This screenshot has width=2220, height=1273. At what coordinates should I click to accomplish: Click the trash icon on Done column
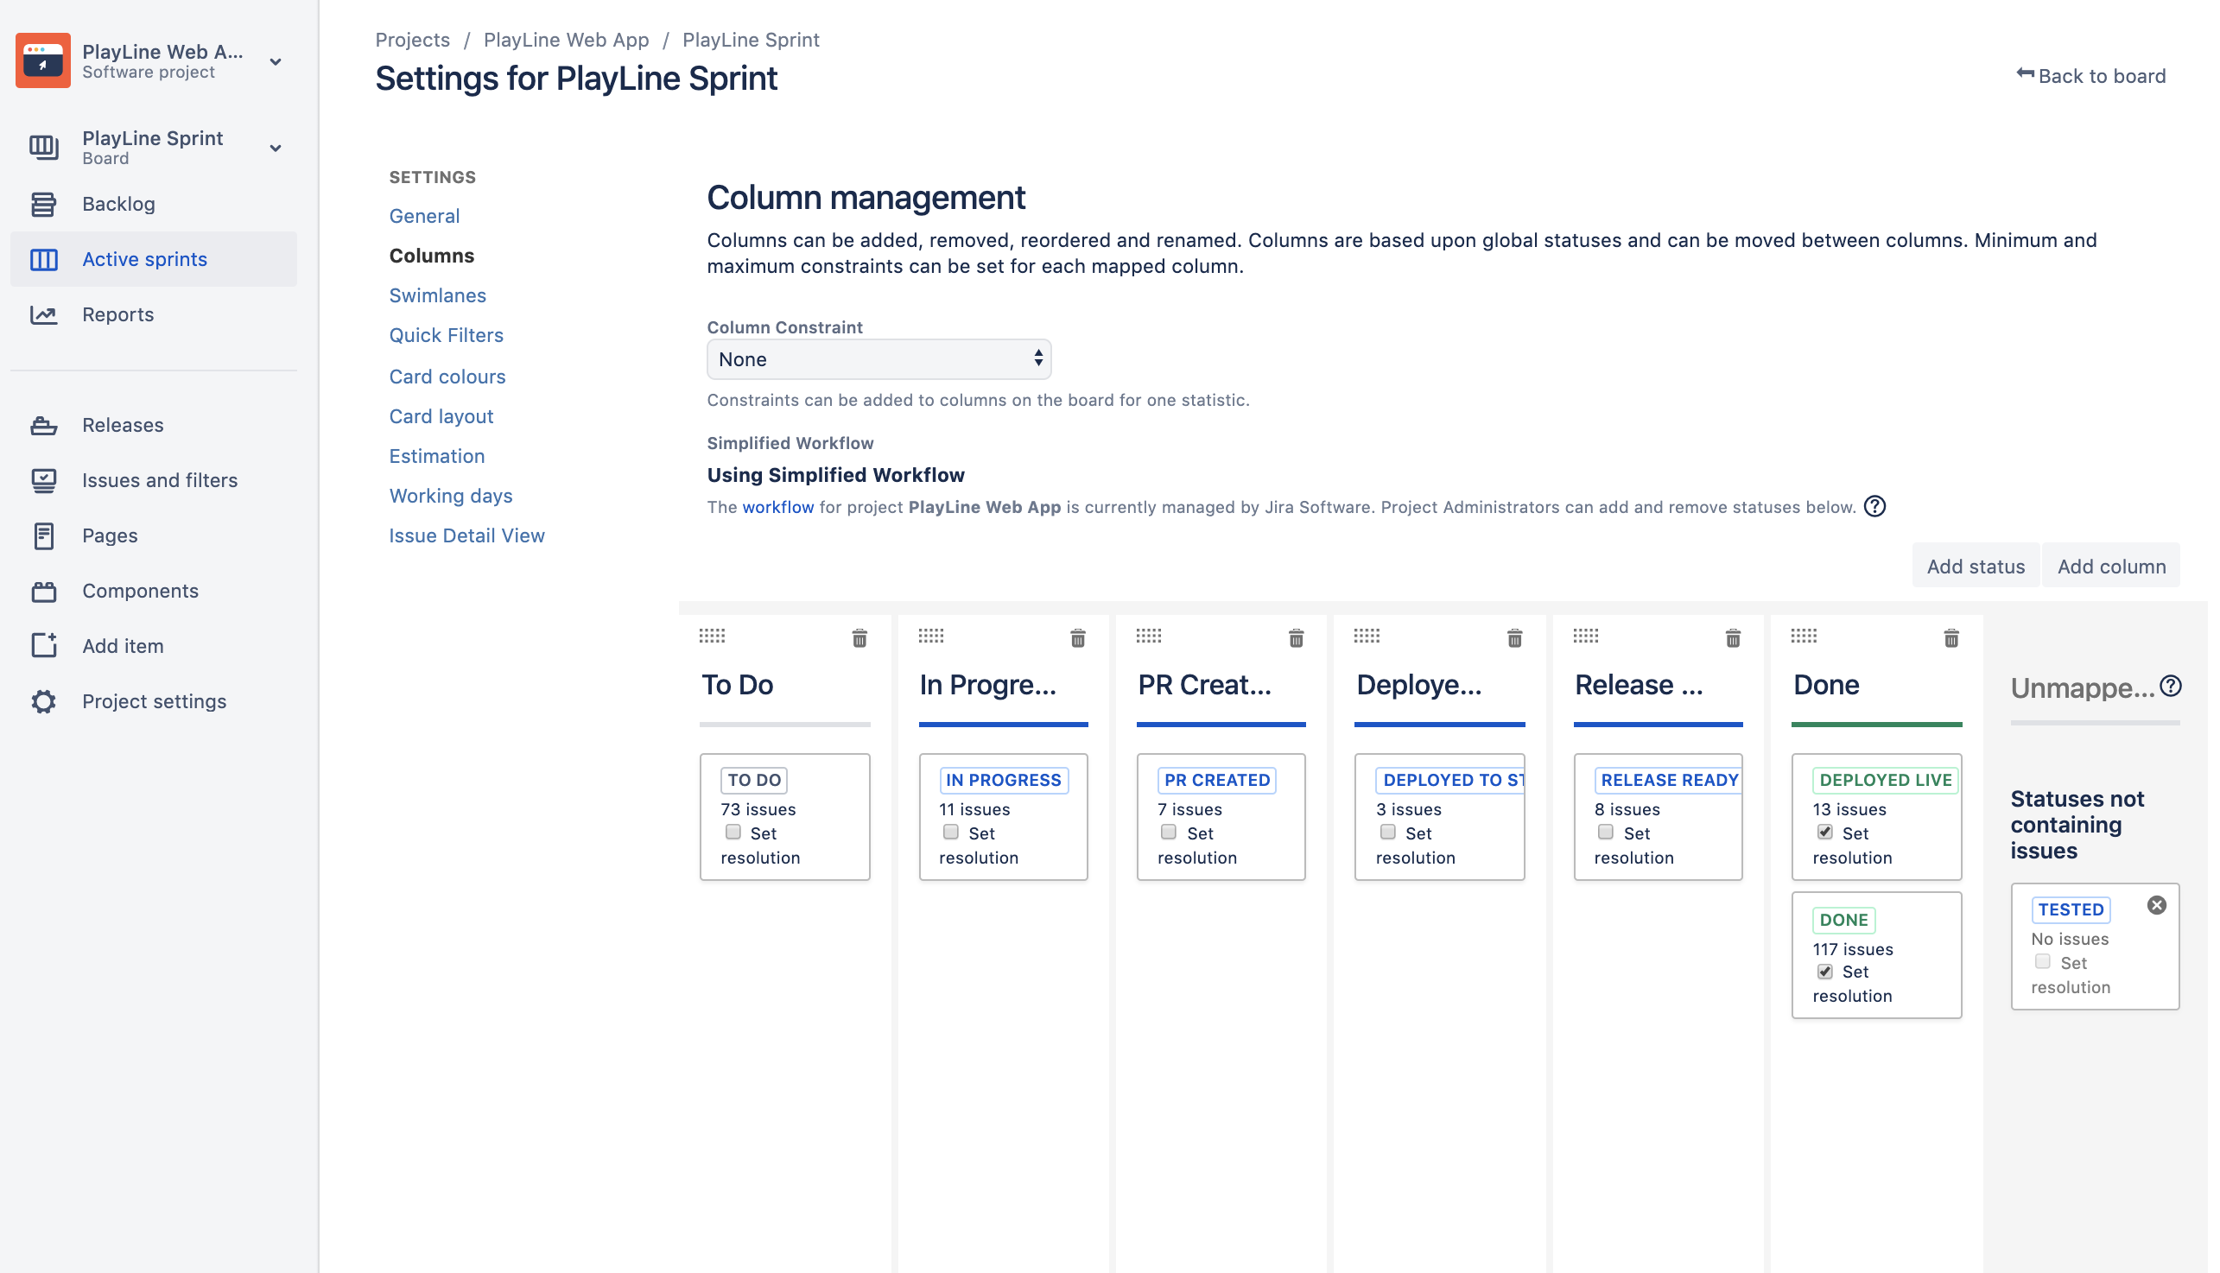pyautogui.click(x=1950, y=639)
